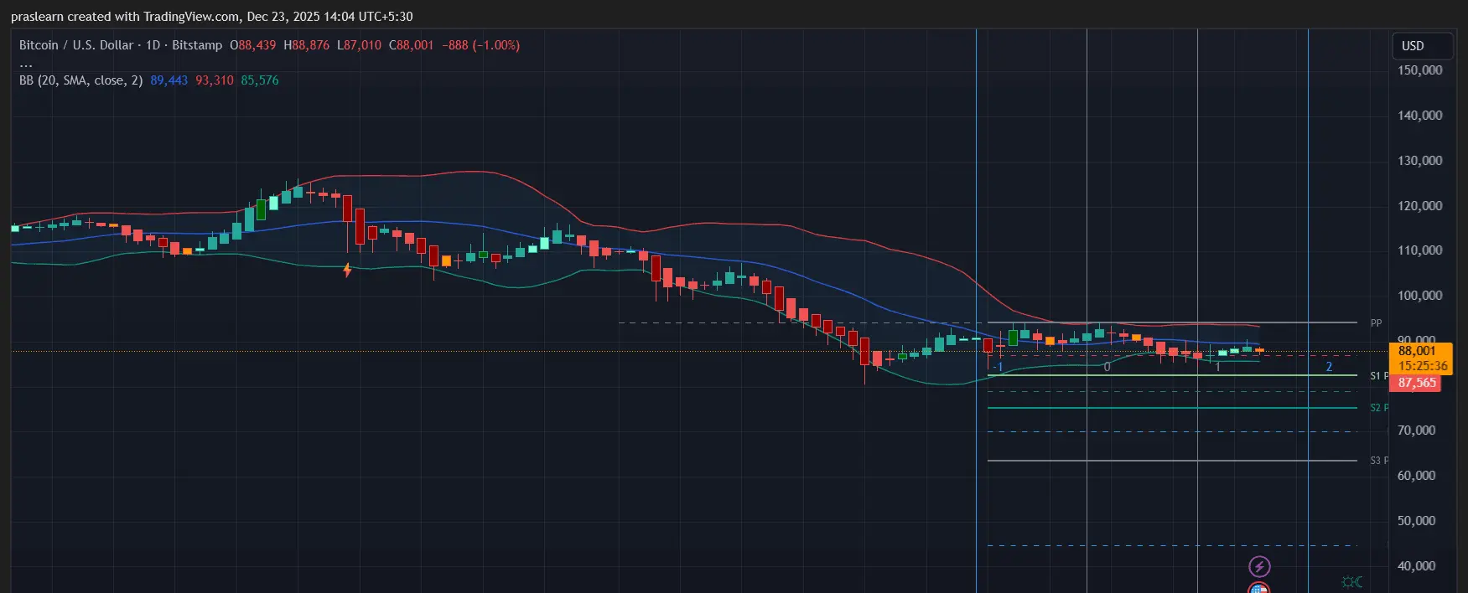Click the red 87,565 price label
The height and width of the screenshot is (593, 1468).
pos(1417,383)
